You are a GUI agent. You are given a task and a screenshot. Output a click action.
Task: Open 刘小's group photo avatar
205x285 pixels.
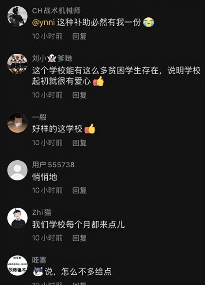pyautogui.click(x=17, y=64)
